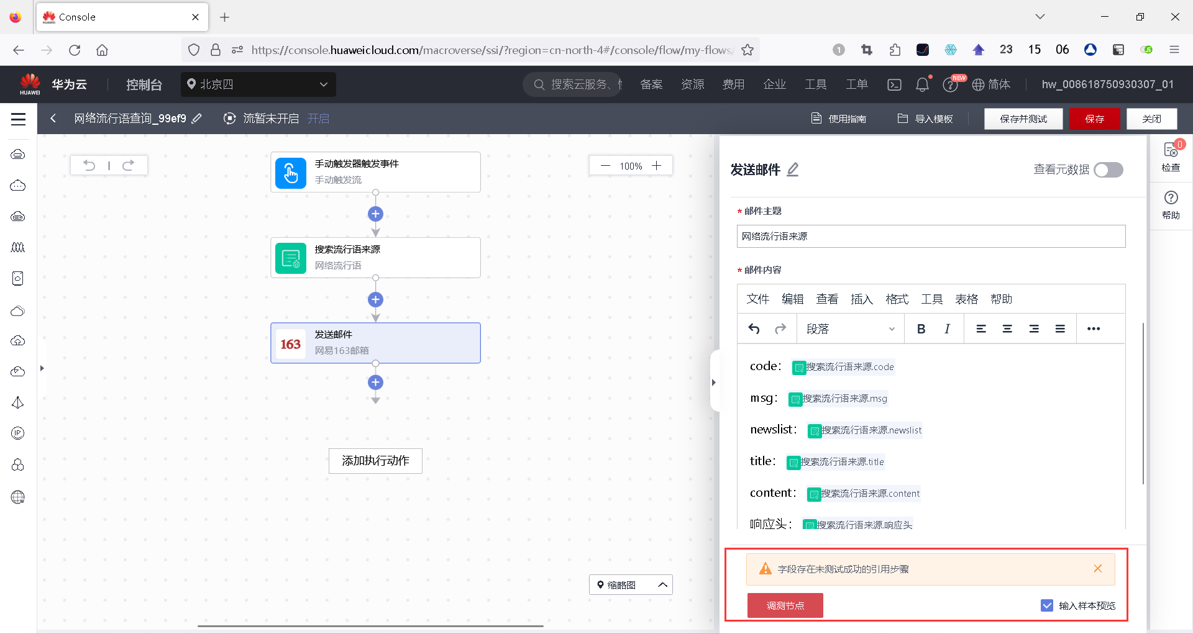Select the manual trigger node icon
Viewport: 1193px width, 634px height.
(x=291, y=173)
